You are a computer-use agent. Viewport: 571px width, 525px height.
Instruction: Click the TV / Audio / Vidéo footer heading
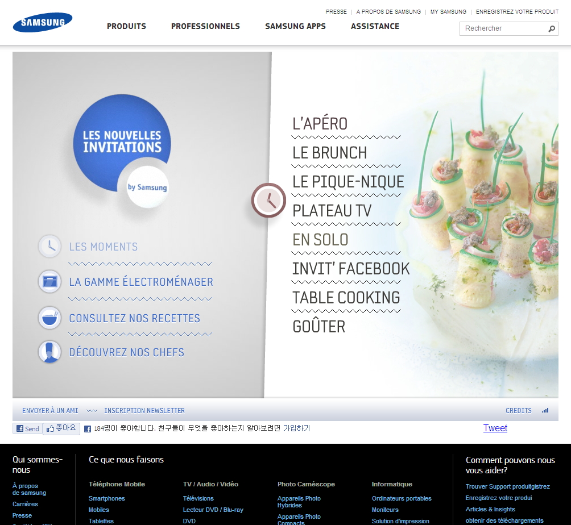pyautogui.click(x=210, y=484)
